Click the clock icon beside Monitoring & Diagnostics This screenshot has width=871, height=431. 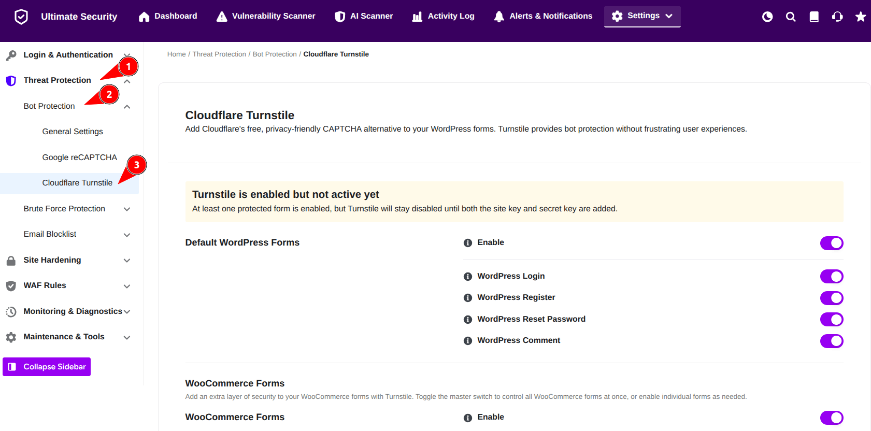click(11, 312)
